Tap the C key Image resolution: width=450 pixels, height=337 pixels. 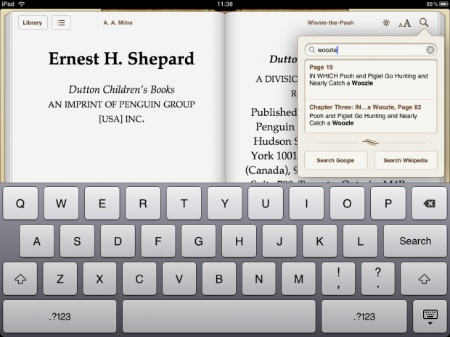139,278
